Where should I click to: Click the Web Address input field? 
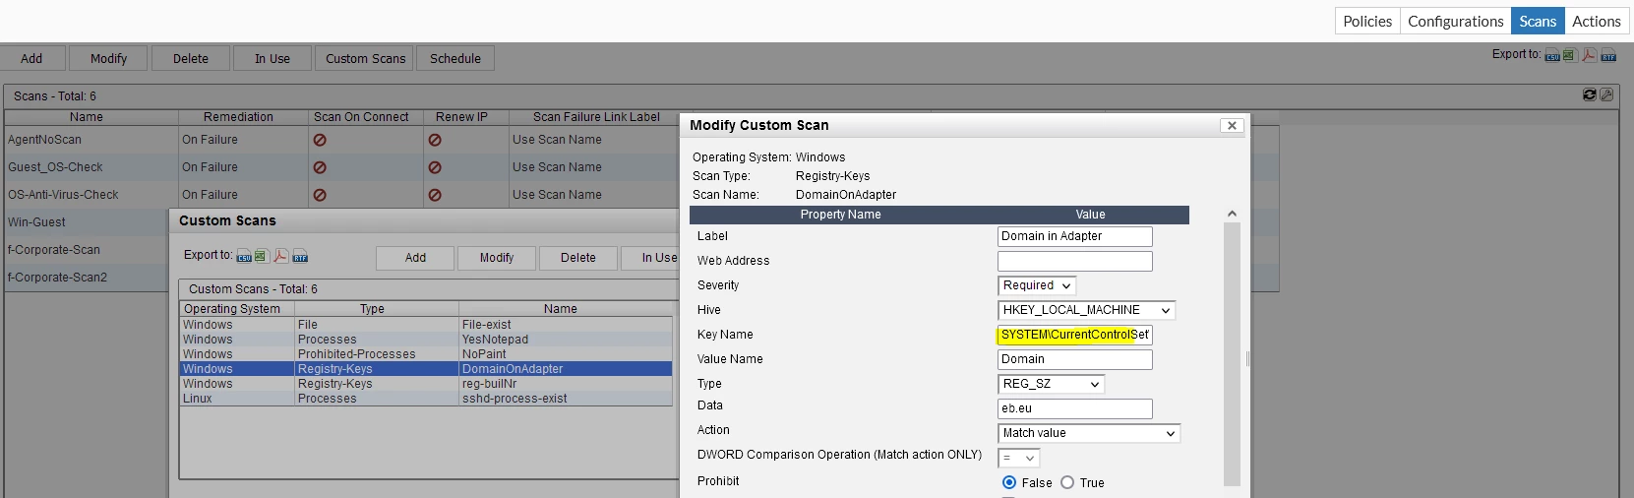(x=1074, y=261)
